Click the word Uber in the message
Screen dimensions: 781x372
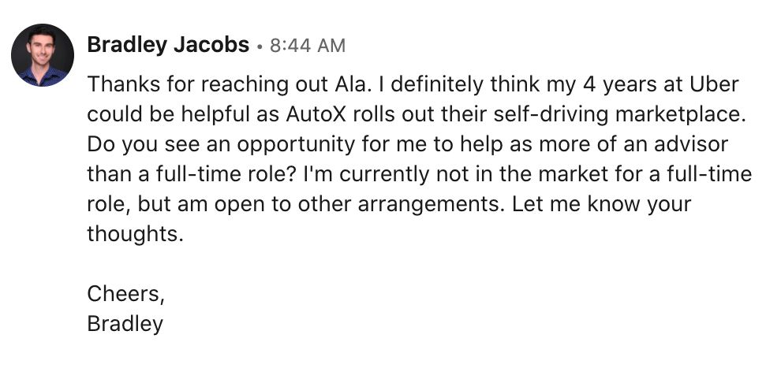tap(714, 84)
